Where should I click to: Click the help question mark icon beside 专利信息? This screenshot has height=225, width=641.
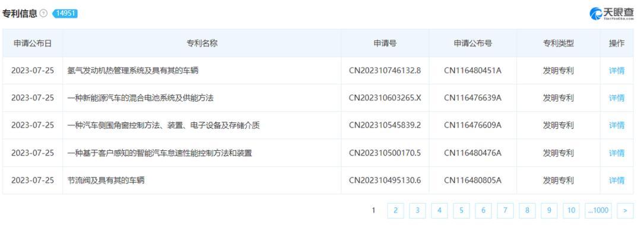click(x=44, y=14)
